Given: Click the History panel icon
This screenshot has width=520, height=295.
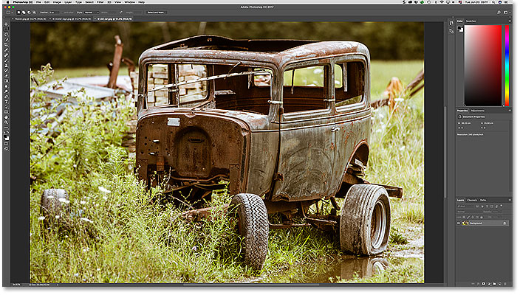Looking at the screenshot, I should (x=452, y=24).
